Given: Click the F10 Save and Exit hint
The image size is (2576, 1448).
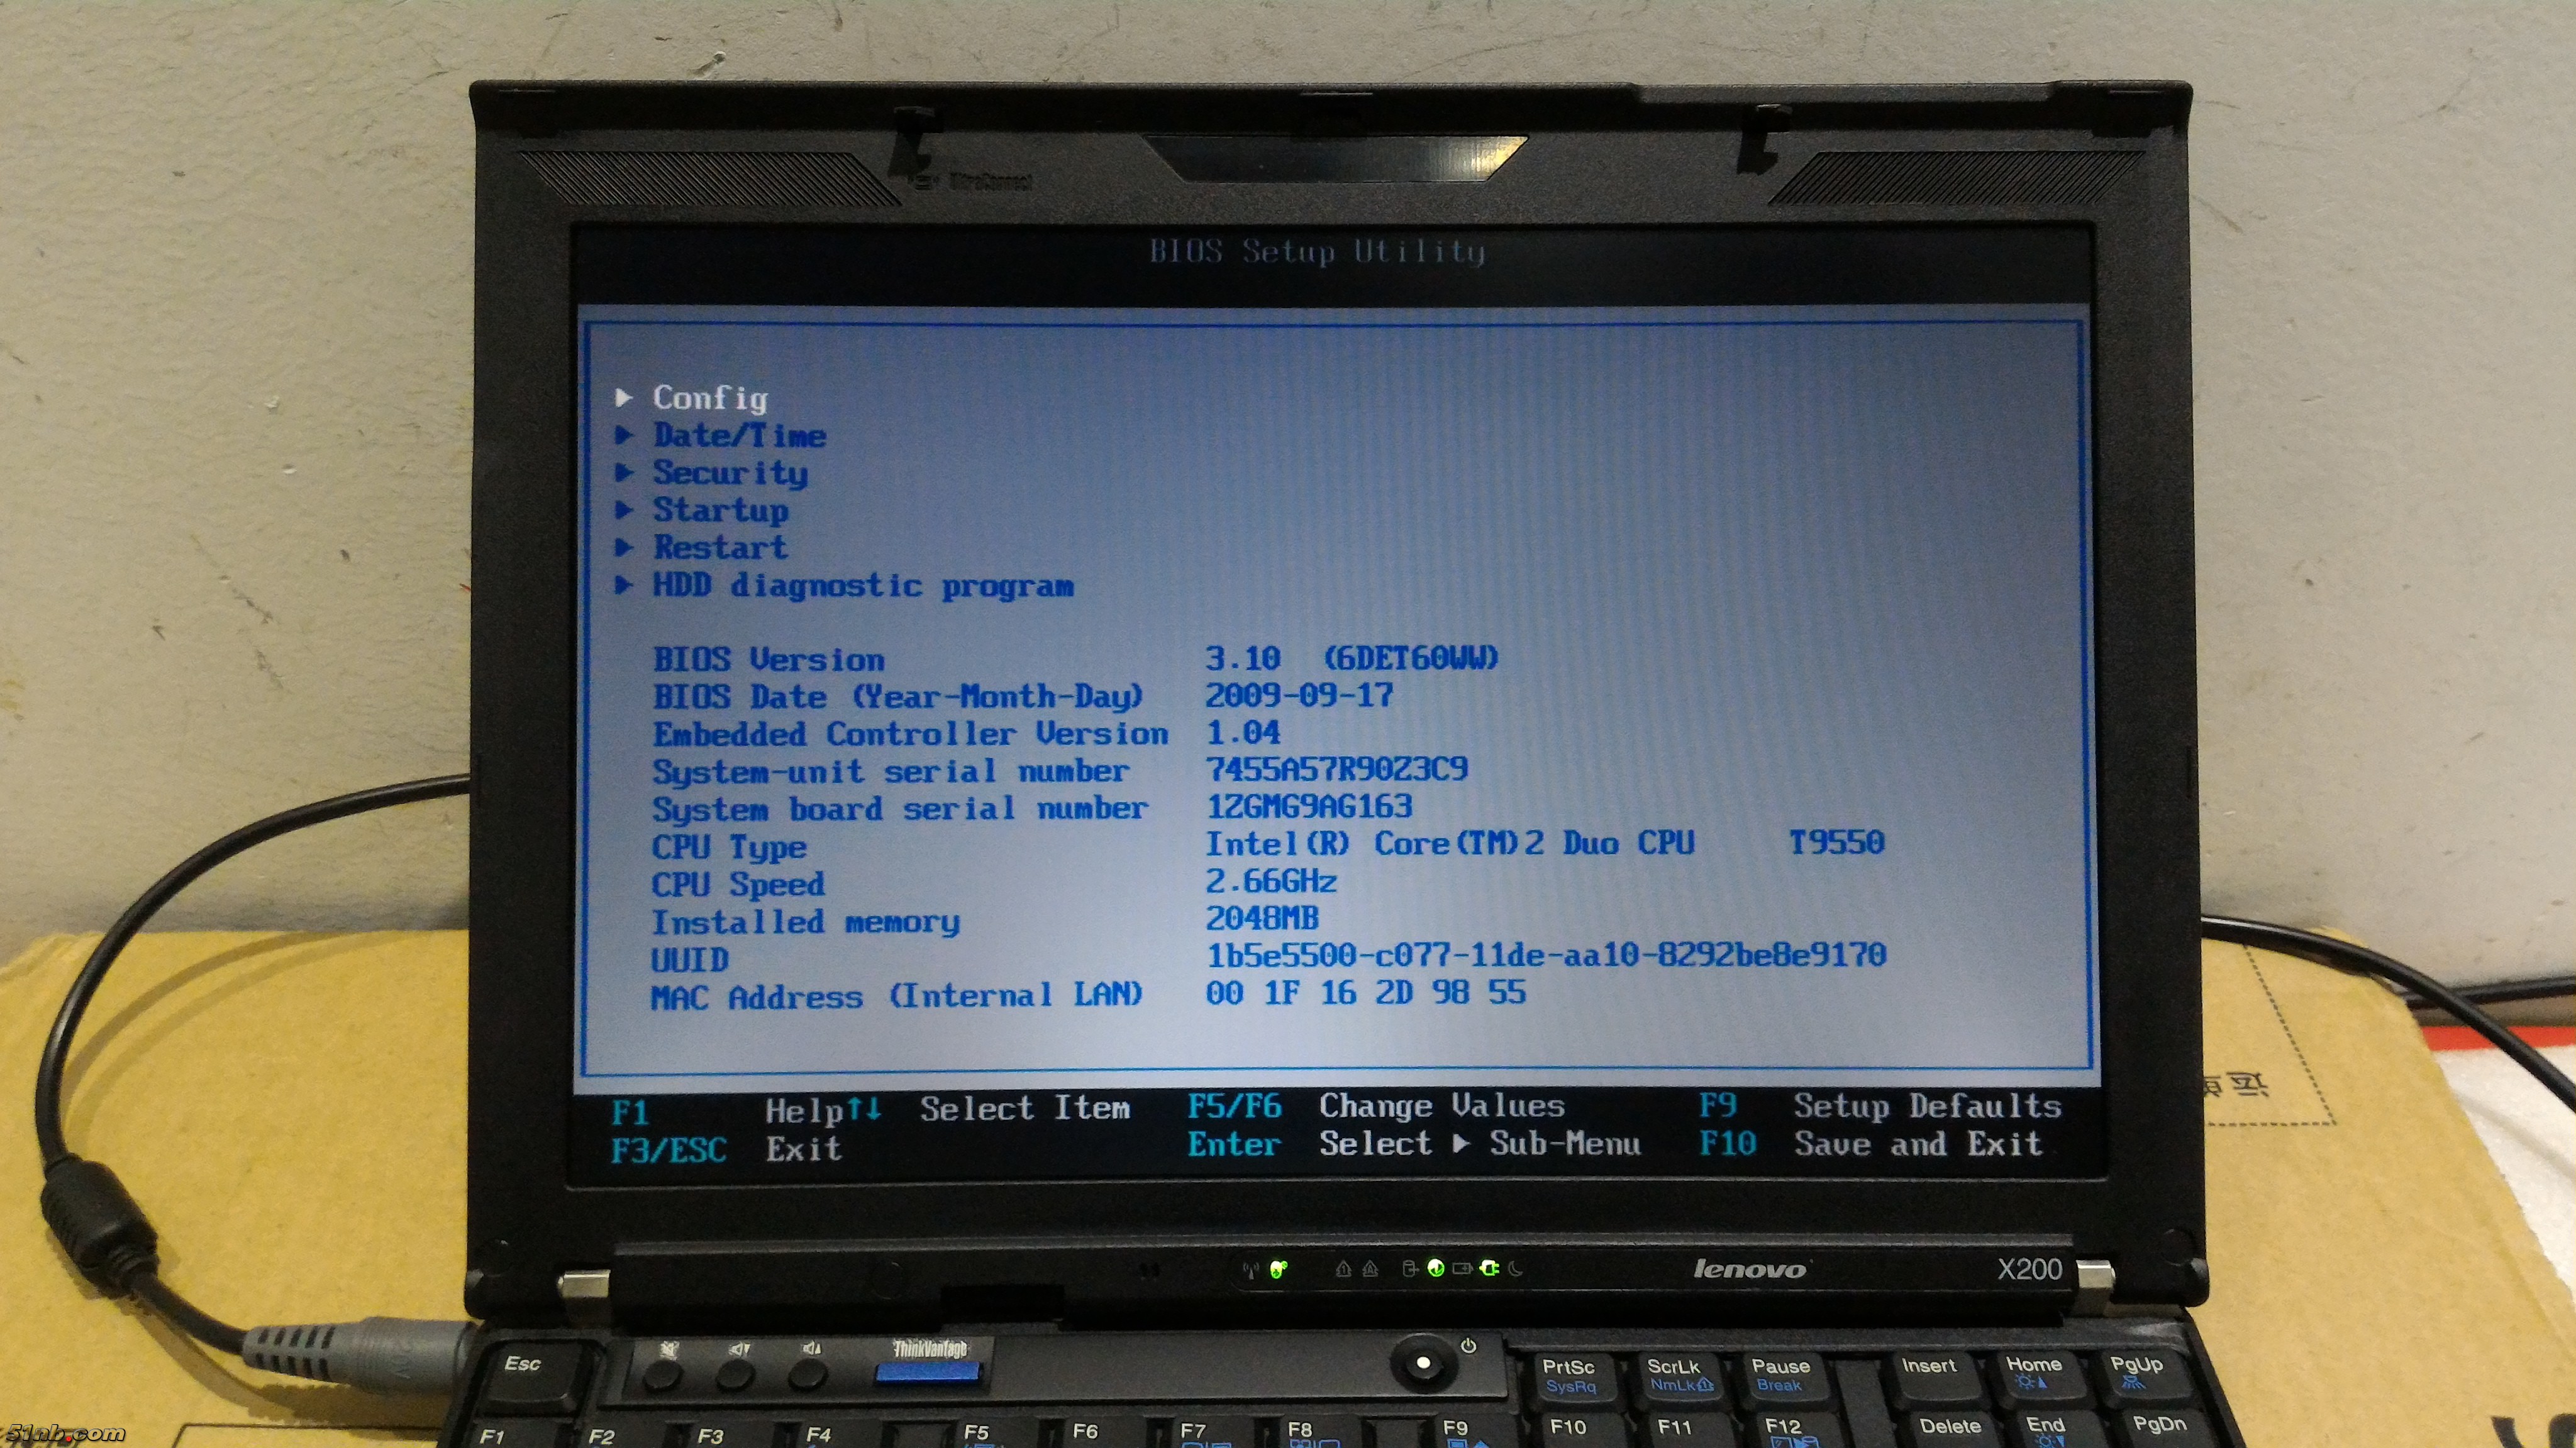Looking at the screenshot, I should click(1870, 1143).
